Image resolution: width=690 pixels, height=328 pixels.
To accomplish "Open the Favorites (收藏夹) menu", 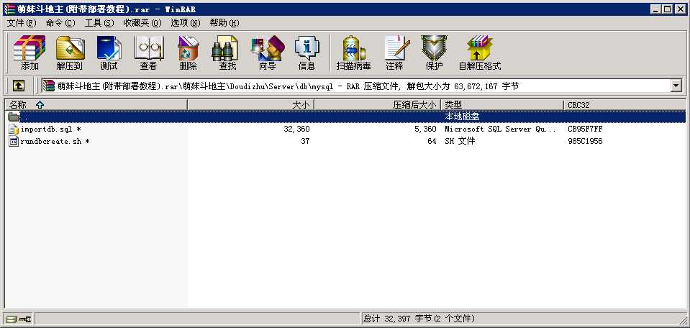I will coord(142,23).
